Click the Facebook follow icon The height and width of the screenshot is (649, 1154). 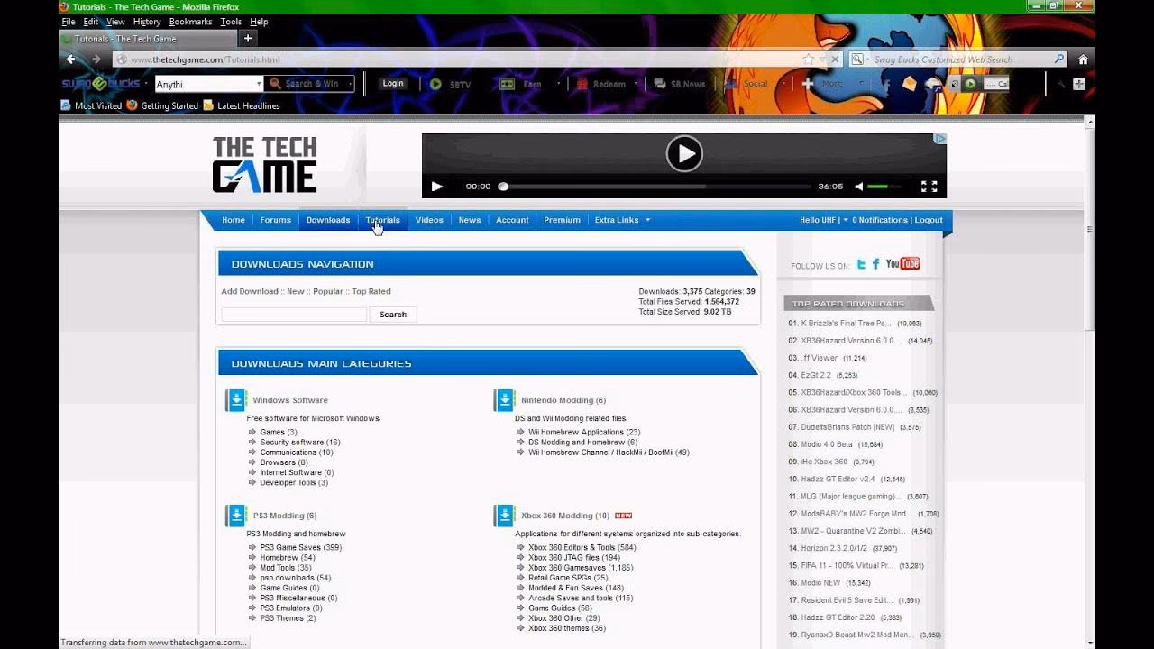[x=875, y=264]
